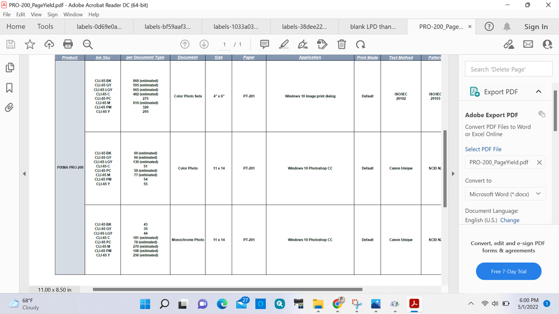The image size is (559, 314).
Task: Go to next page arrow
Action: pos(204,45)
